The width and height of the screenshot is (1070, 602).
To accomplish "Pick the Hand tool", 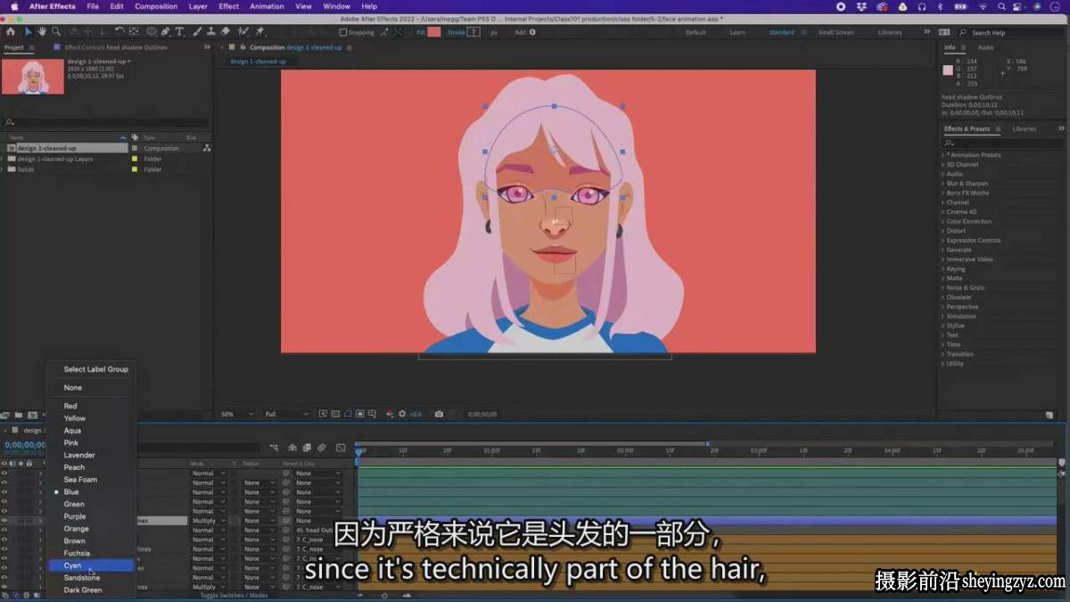I will (x=42, y=31).
